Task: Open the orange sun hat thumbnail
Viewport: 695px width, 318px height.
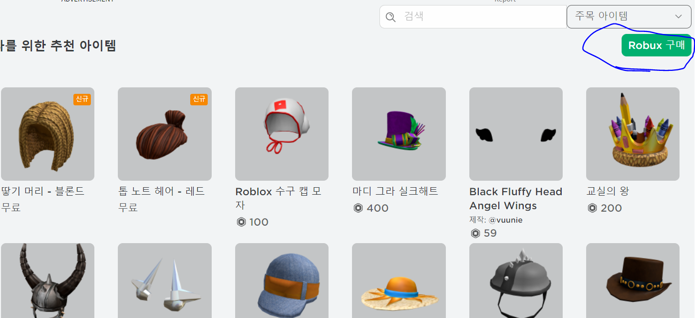Action: coord(399,281)
